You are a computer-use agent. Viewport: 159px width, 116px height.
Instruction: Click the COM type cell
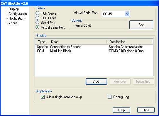(40, 51)
